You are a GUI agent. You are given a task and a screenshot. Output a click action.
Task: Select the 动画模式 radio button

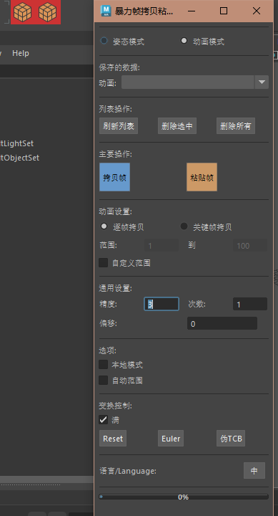184,41
